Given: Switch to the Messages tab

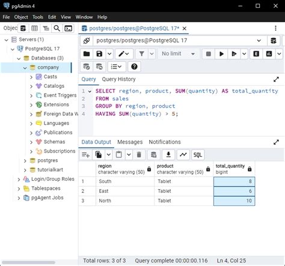Looking at the screenshot, I should point(130,142).
